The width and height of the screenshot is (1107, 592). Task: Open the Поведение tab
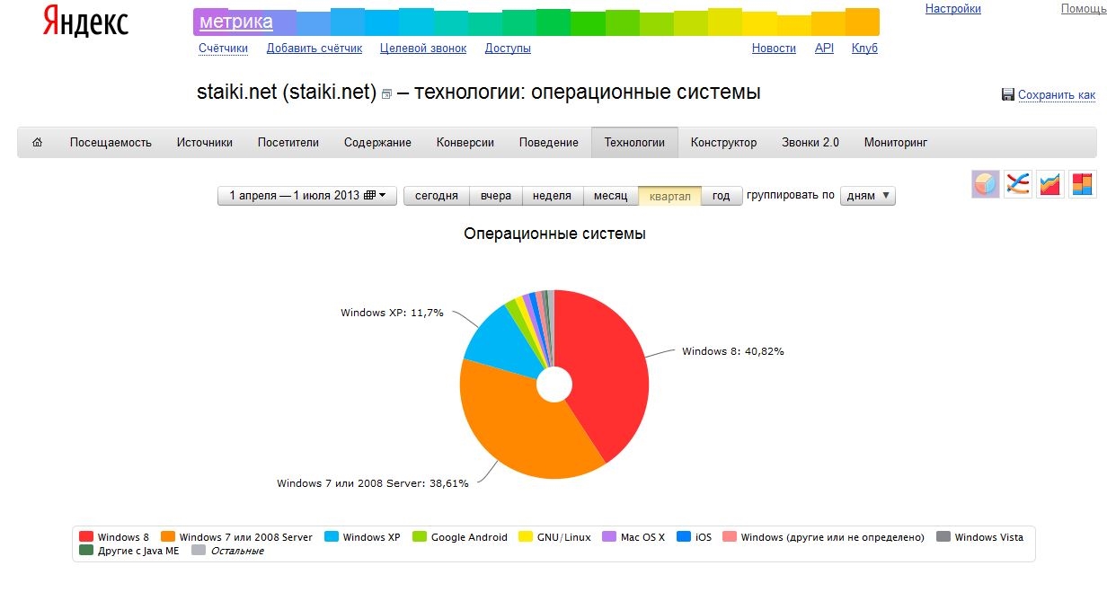click(x=549, y=142)
